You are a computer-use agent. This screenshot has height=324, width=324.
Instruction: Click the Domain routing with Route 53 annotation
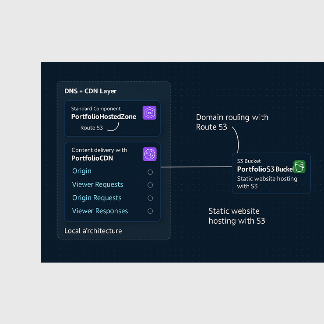[232, 122]
